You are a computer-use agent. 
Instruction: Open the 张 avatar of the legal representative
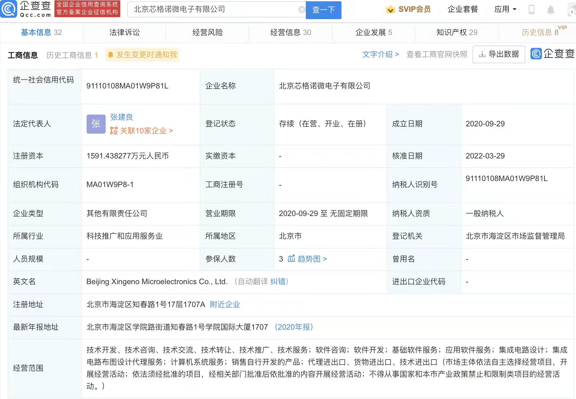[x=96, y=124]
